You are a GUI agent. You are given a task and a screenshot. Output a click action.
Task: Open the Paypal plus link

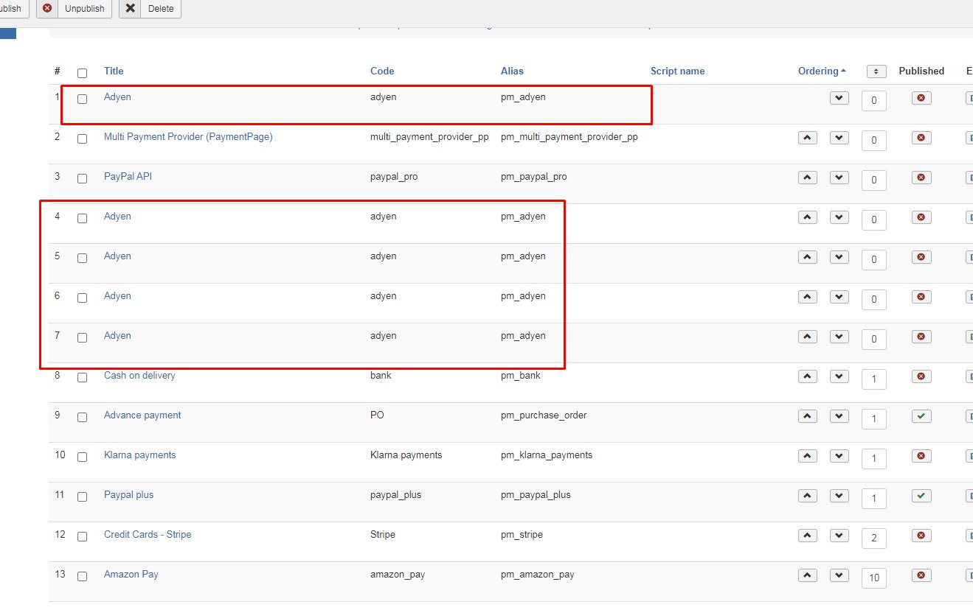(x=128, y=495)
